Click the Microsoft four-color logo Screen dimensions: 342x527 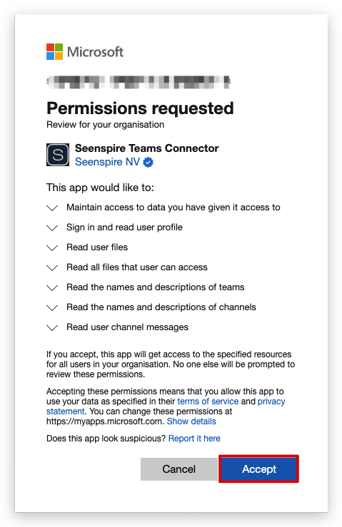tap(54, 51)
